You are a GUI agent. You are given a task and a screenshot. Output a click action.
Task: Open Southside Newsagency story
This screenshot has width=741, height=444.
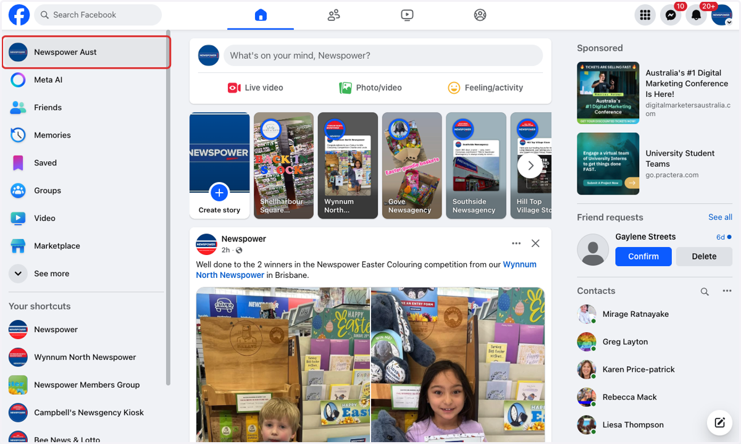pyautogui.click(x=476, y=165)
